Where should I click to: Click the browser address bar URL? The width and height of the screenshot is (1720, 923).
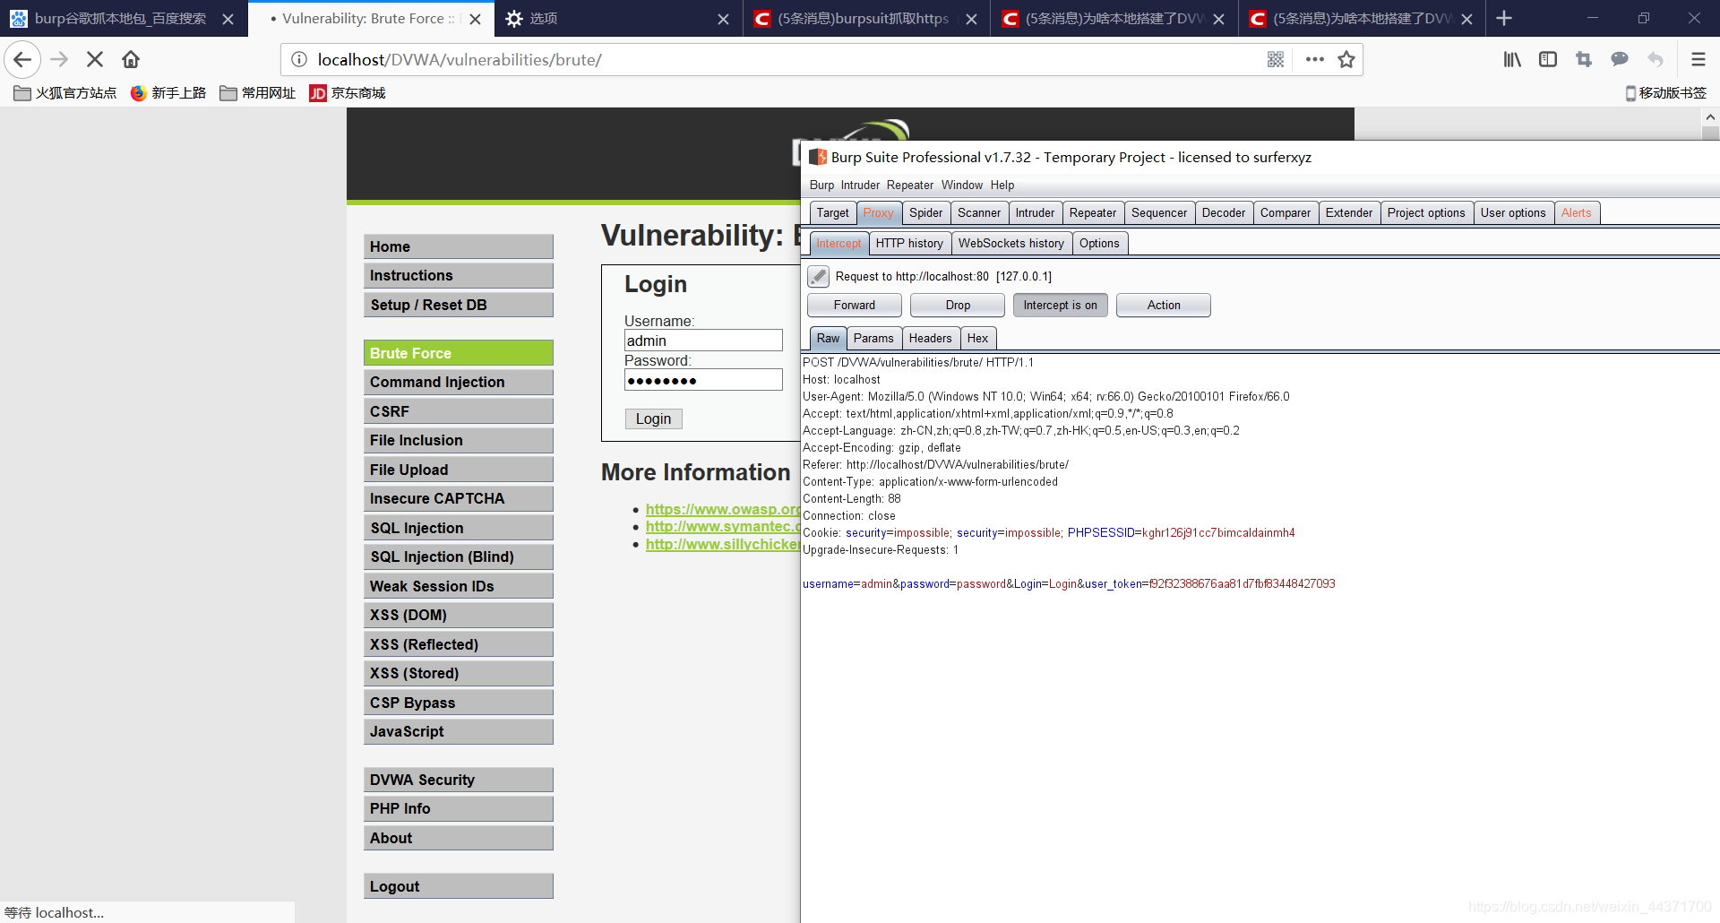pos(460,60)
